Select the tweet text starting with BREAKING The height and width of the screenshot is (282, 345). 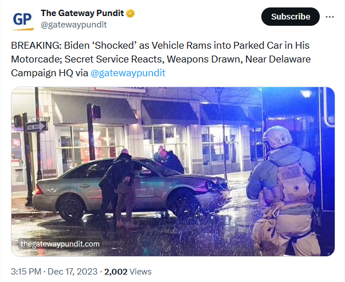pyautogui.click(x=161, y=59)
